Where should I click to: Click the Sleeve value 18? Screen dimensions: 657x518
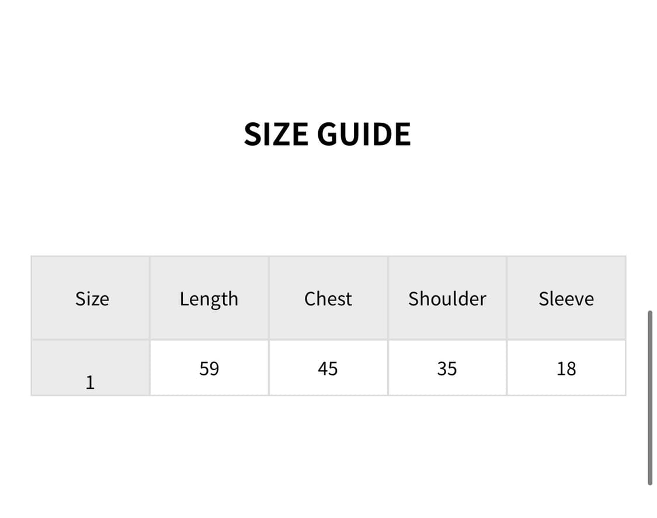click(x=566, y=369)
